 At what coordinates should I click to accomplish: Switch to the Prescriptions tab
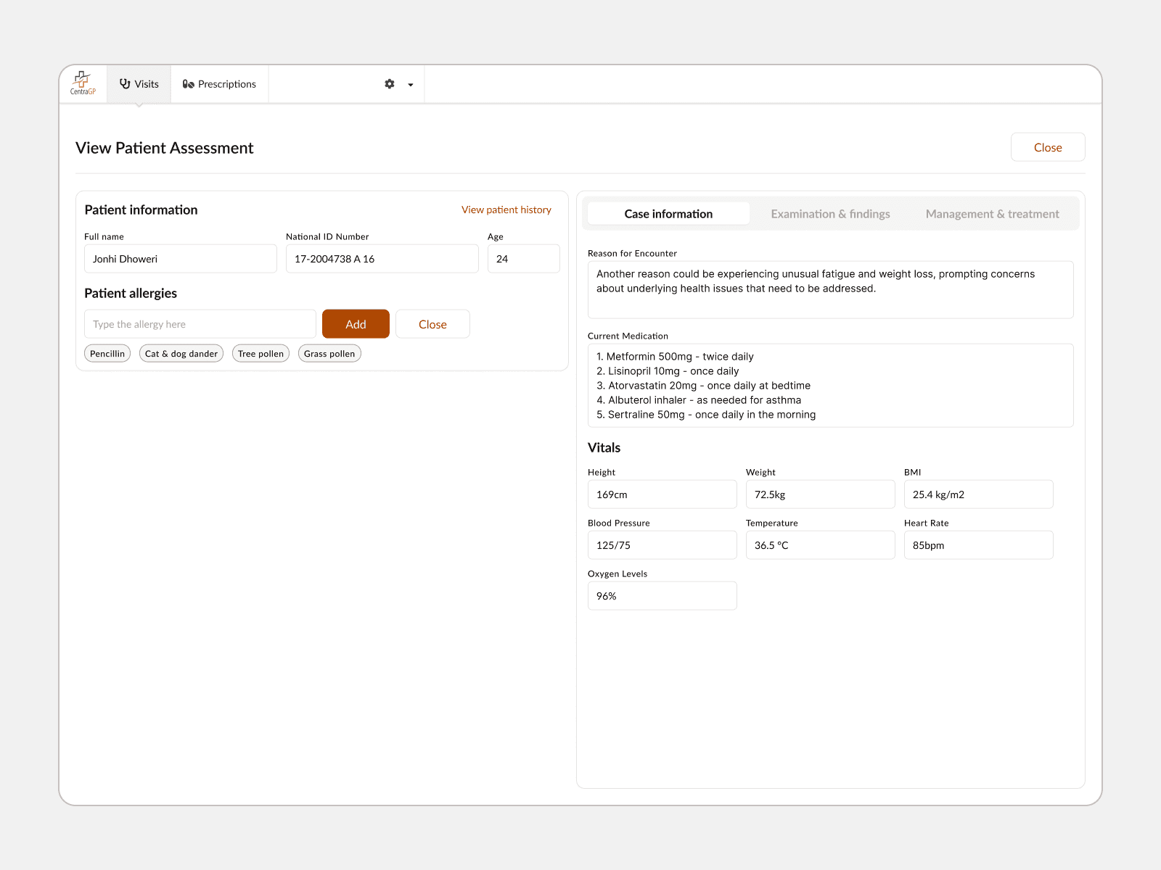(219, 83)
